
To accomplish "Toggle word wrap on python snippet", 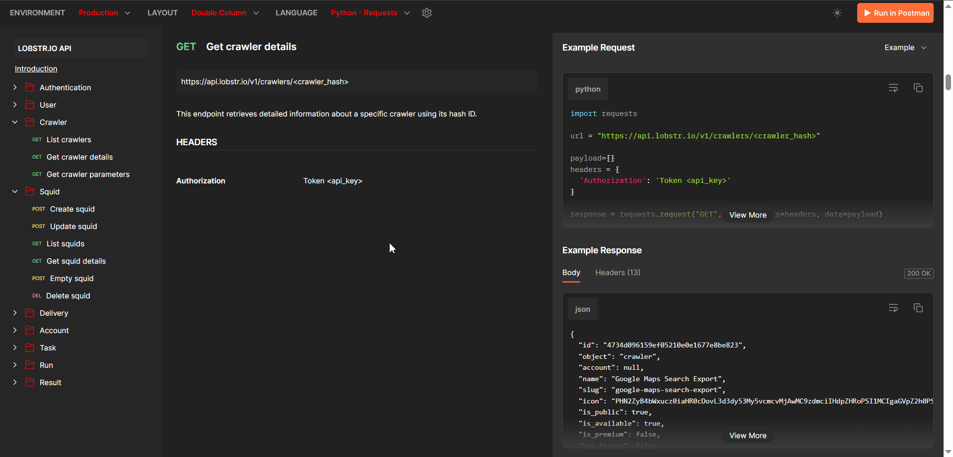I will [893, 88].
